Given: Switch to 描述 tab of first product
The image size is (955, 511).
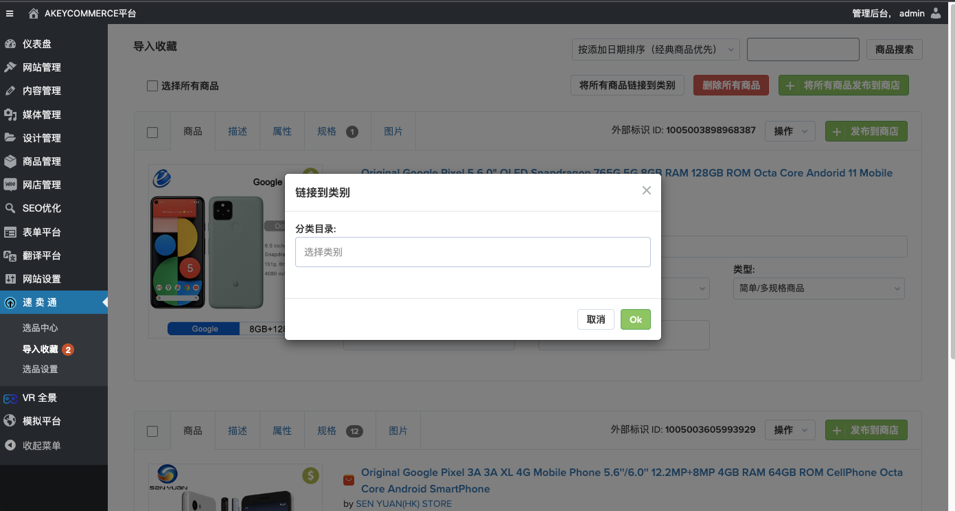Looking at the screenshot, I should (238, 131).
